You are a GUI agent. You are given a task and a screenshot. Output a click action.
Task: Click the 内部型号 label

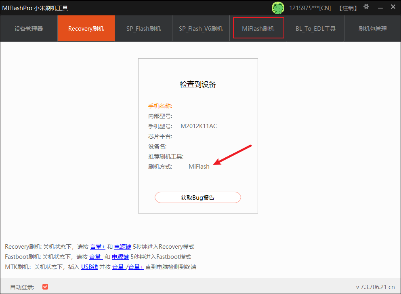point(160,116)
